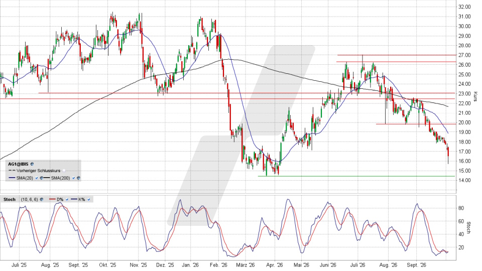Click the 20 stochastic axis label
The image size is (482, 271).
[461, 247]
